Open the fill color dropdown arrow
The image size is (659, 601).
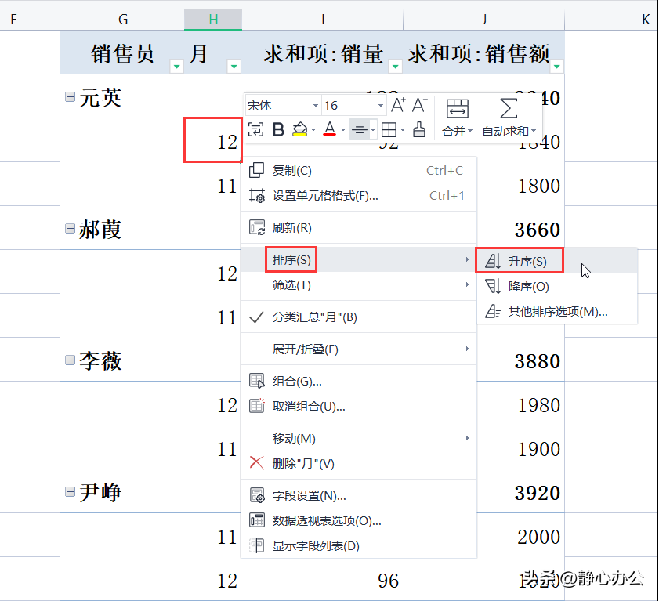click(x=313, y=130)
